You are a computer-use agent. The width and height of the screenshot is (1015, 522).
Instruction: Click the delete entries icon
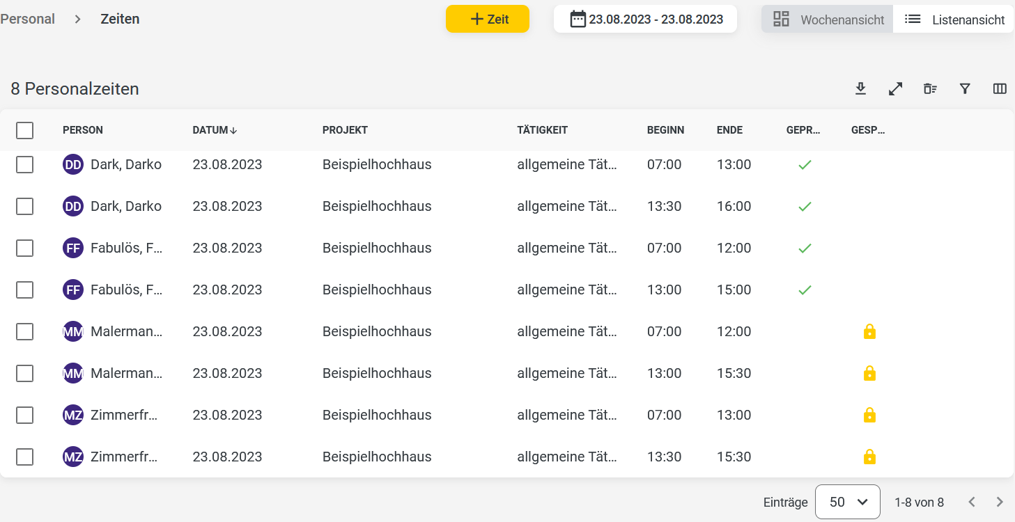[930, 88]
